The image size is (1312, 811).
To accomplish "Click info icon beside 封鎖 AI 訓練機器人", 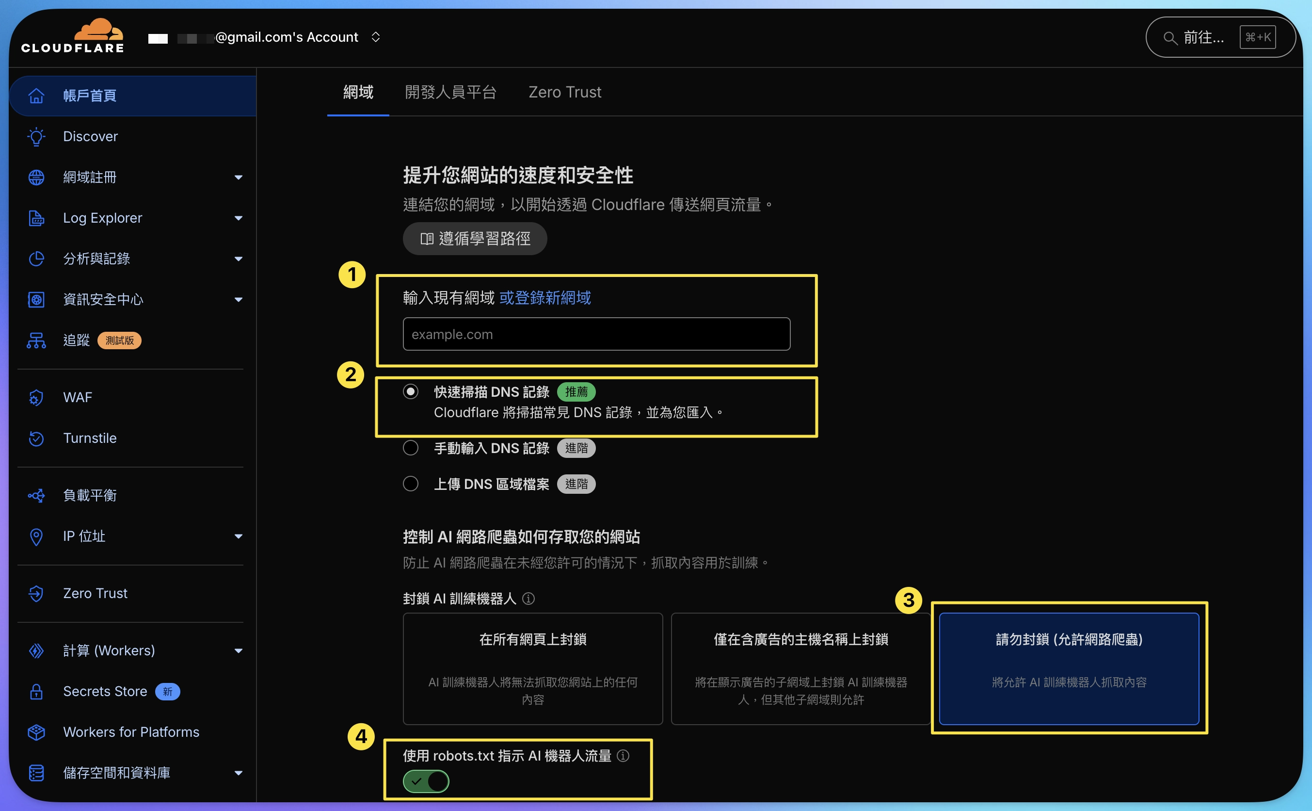I will (x=528, y=599).
